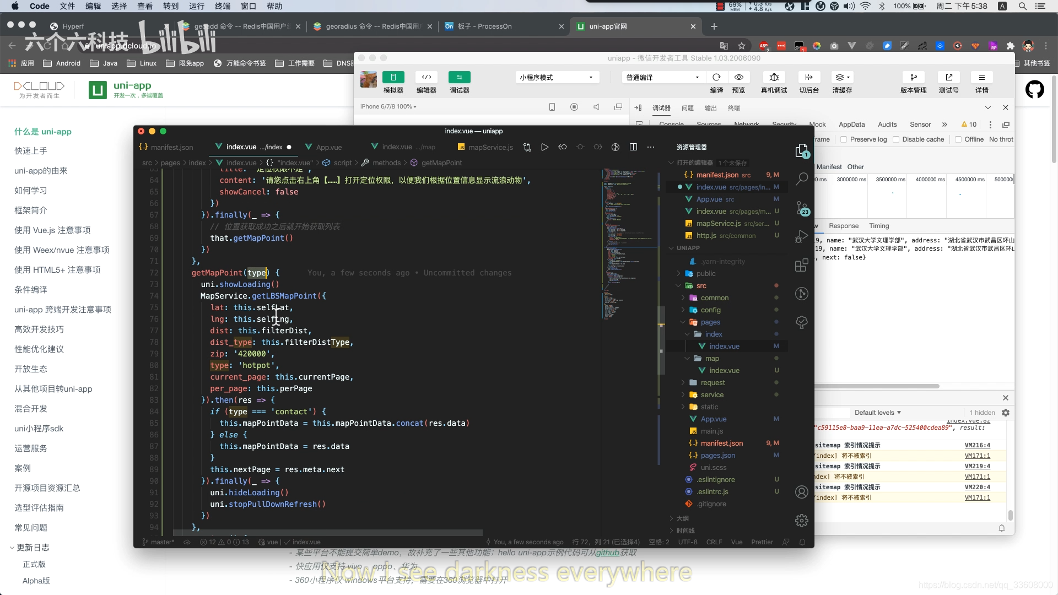Screen dimensions: 1058x595
Task: Open the github link in page text
Action: pyautogui.click(x=607, y=553)
